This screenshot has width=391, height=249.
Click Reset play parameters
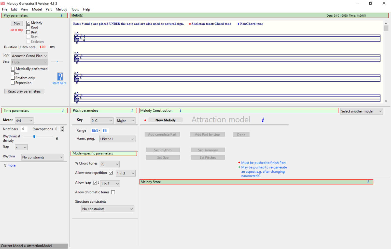point(24,91)
